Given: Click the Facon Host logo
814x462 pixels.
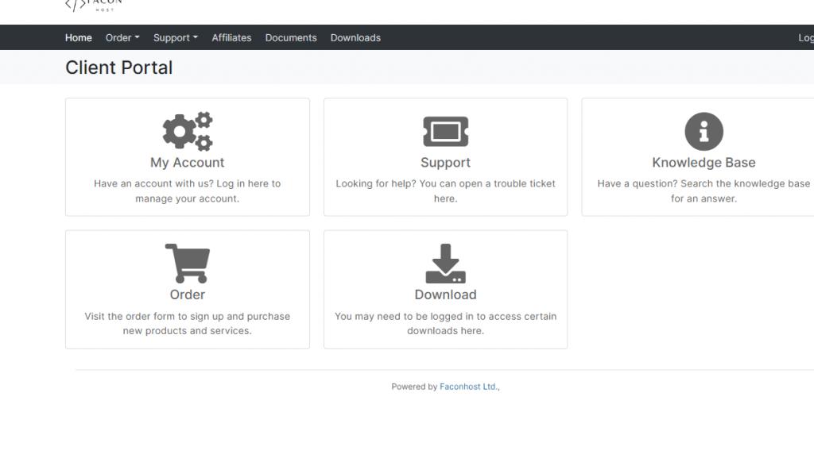Looking at the screenshot, I should point(94,6).
